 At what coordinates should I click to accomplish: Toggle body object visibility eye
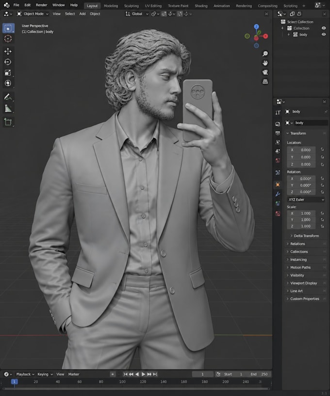[x=323, y=34]
